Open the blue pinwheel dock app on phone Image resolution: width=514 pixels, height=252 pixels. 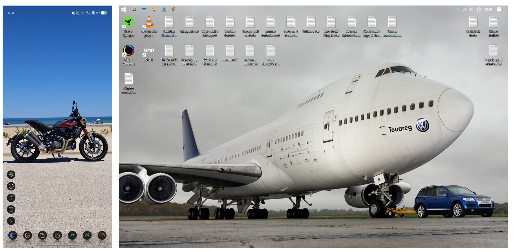13,236
